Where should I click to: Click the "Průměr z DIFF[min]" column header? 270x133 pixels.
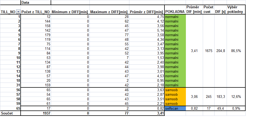tap(146, 12)
